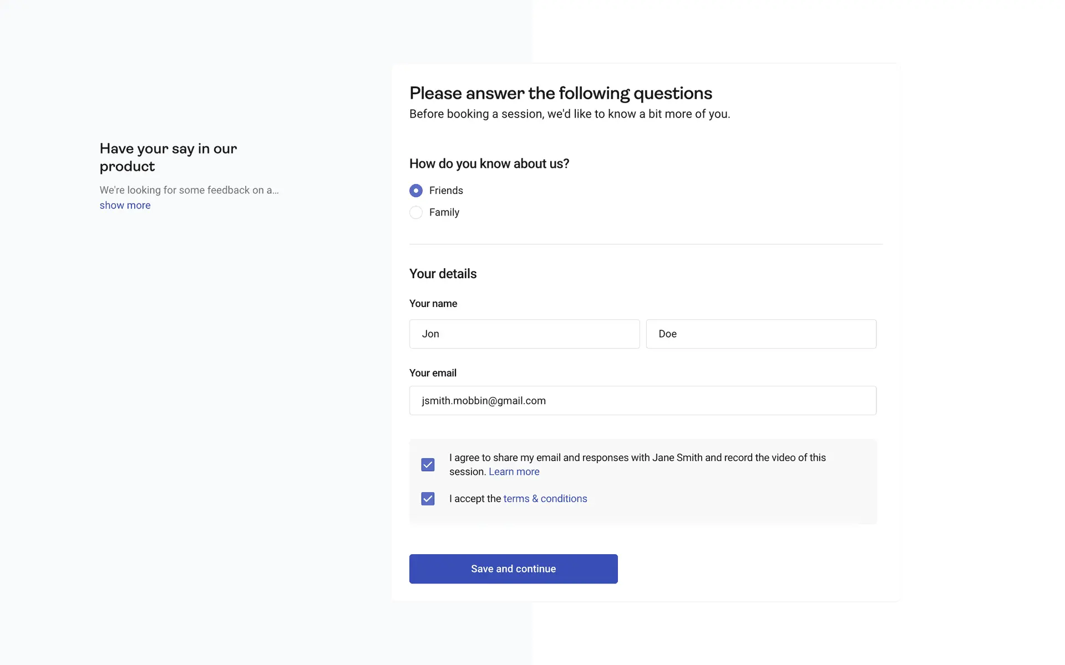Click the Your name field label
The width and height of the screenshot is (1065, 665).
(x=433, y=304)
